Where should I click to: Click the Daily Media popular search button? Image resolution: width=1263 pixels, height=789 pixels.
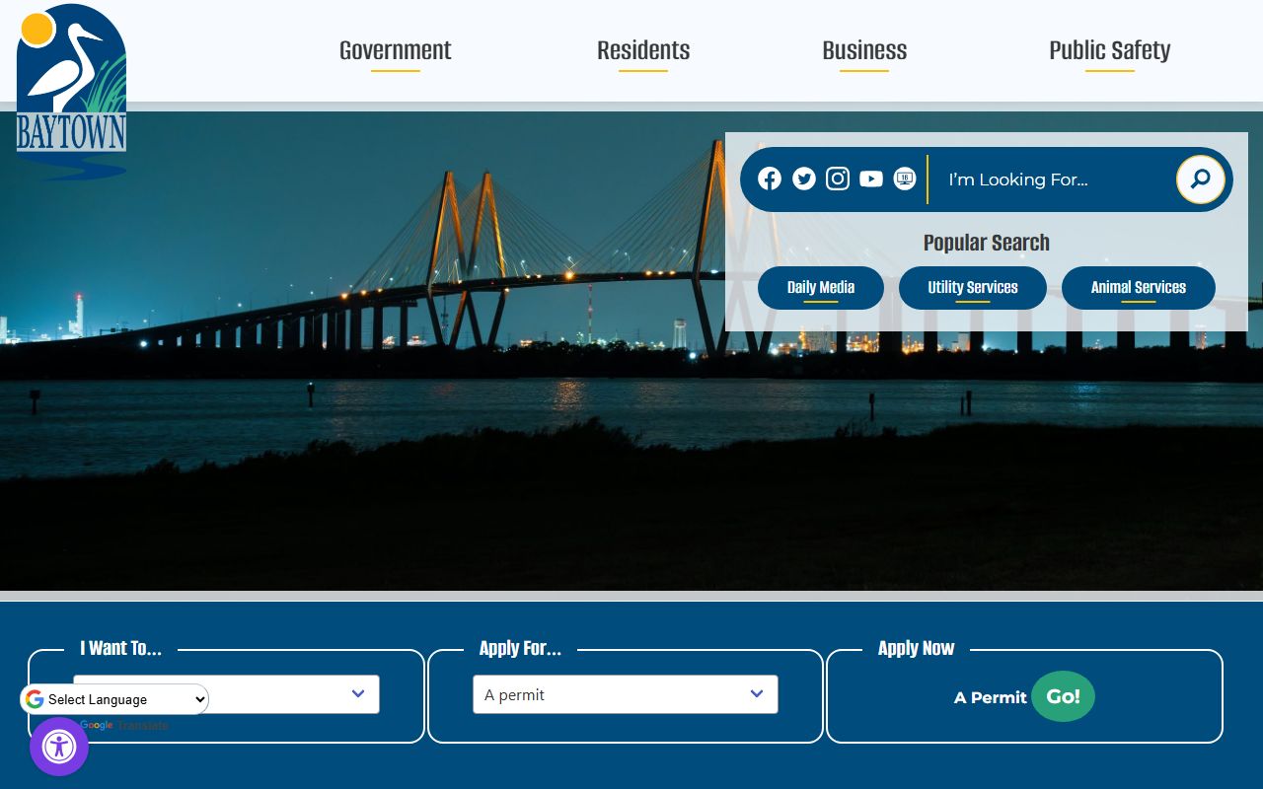(821, 288)
